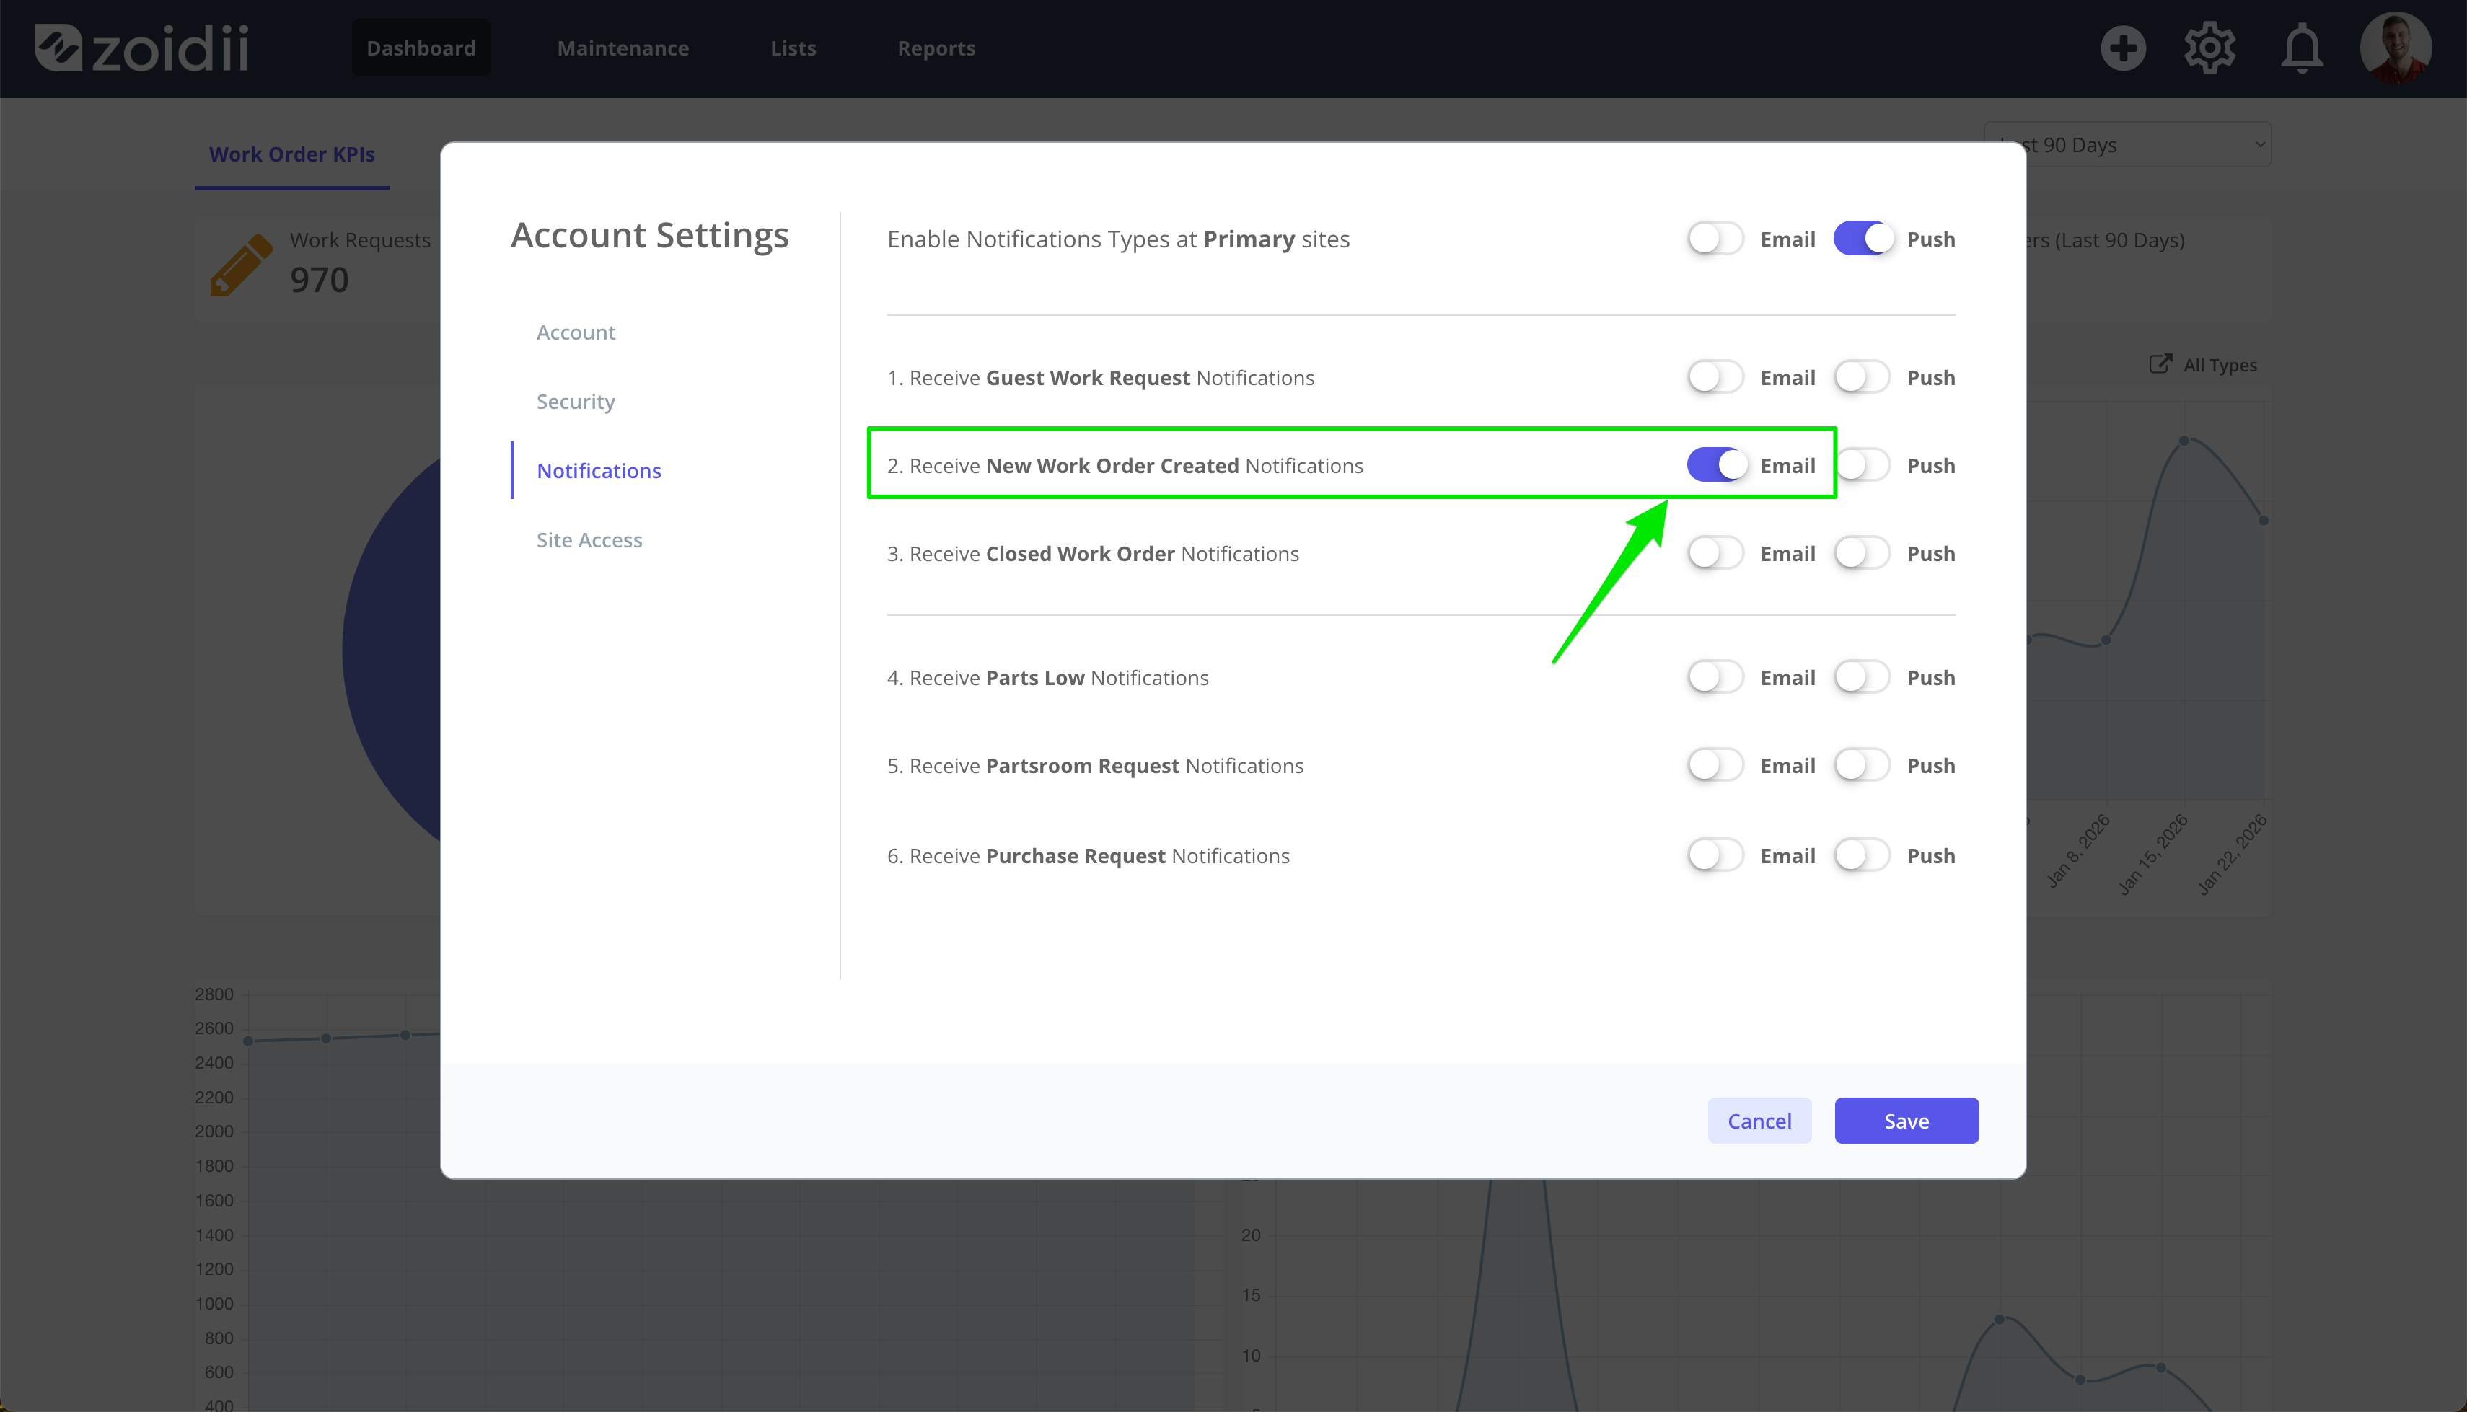Enable Push for Closed Work Order
This screenshot has height=1412, width=2467.
(x=1862, y=554)
